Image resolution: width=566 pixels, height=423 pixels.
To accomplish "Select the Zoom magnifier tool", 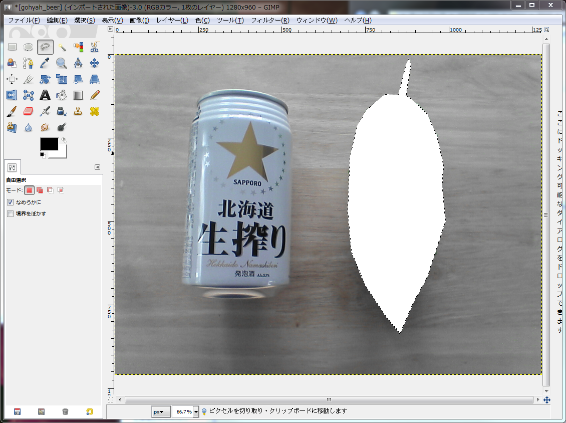I will pyautogui.click(x=62, y=63).
